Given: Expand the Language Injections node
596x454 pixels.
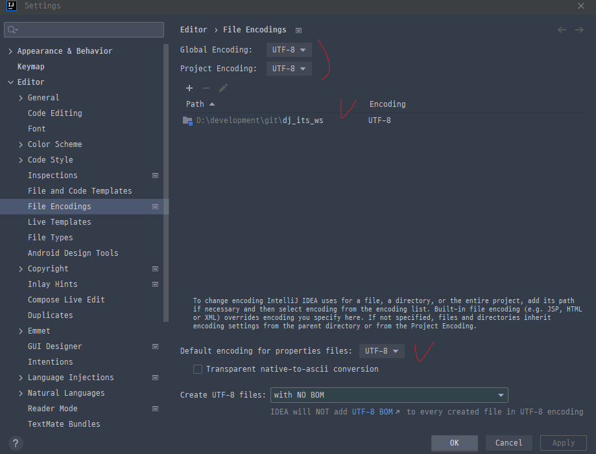Looking at the screenshot, I should click(x=21, y=378).
